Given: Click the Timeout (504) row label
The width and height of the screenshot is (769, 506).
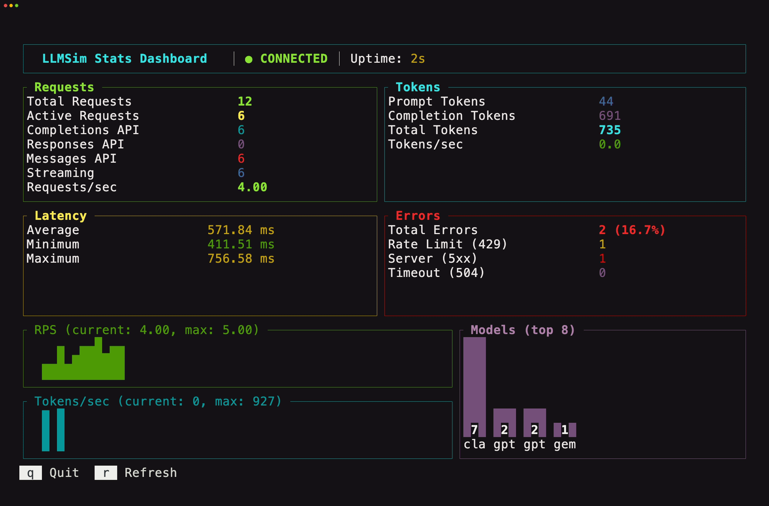Looking at the screenshot, I should [x=436, y=273].
